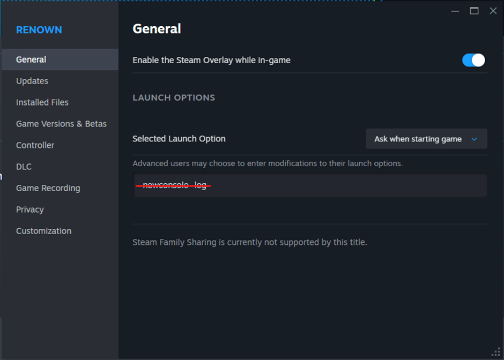This screenshot has width=504, height=360.
Task: Close the properties window
Action: coord(493,11)
